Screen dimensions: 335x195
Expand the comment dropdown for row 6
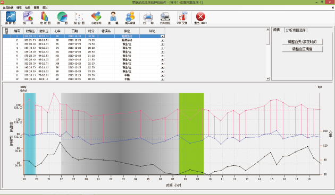(163, 56)
